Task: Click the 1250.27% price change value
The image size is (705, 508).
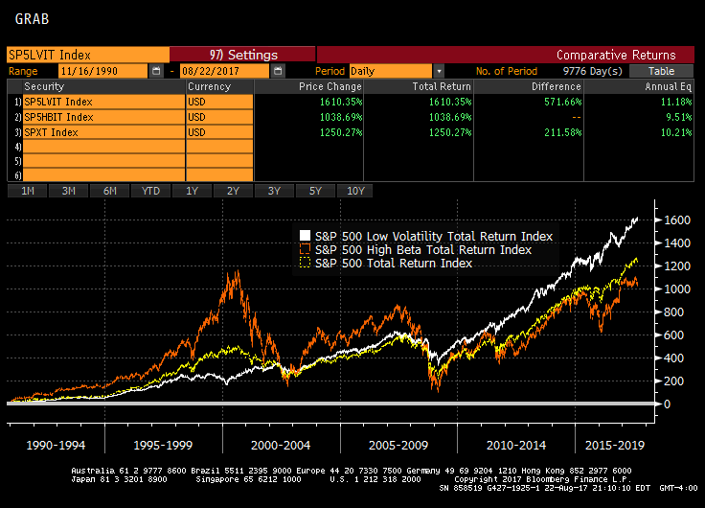Action: point(341,132)
